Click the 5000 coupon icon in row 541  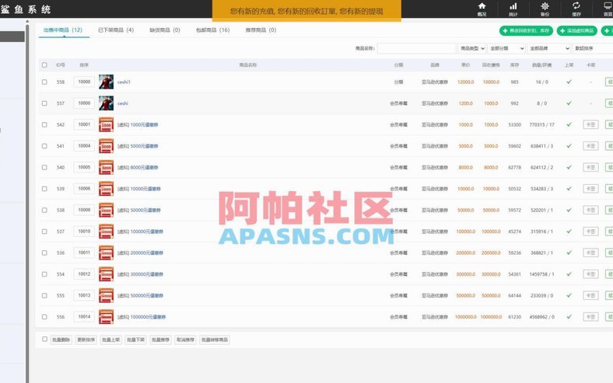[x=106, y=146]
